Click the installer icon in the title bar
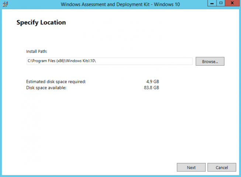 coord(5,4)
